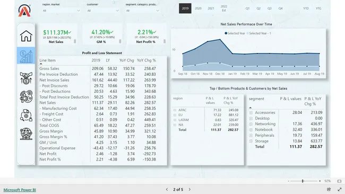
Task: Expand the Accessories segment row
Action: (251, 113)
